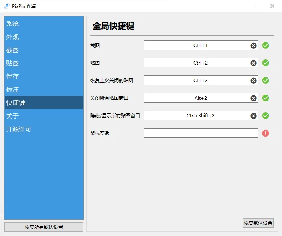Navigate to the 标注 settings

(13, 89)
